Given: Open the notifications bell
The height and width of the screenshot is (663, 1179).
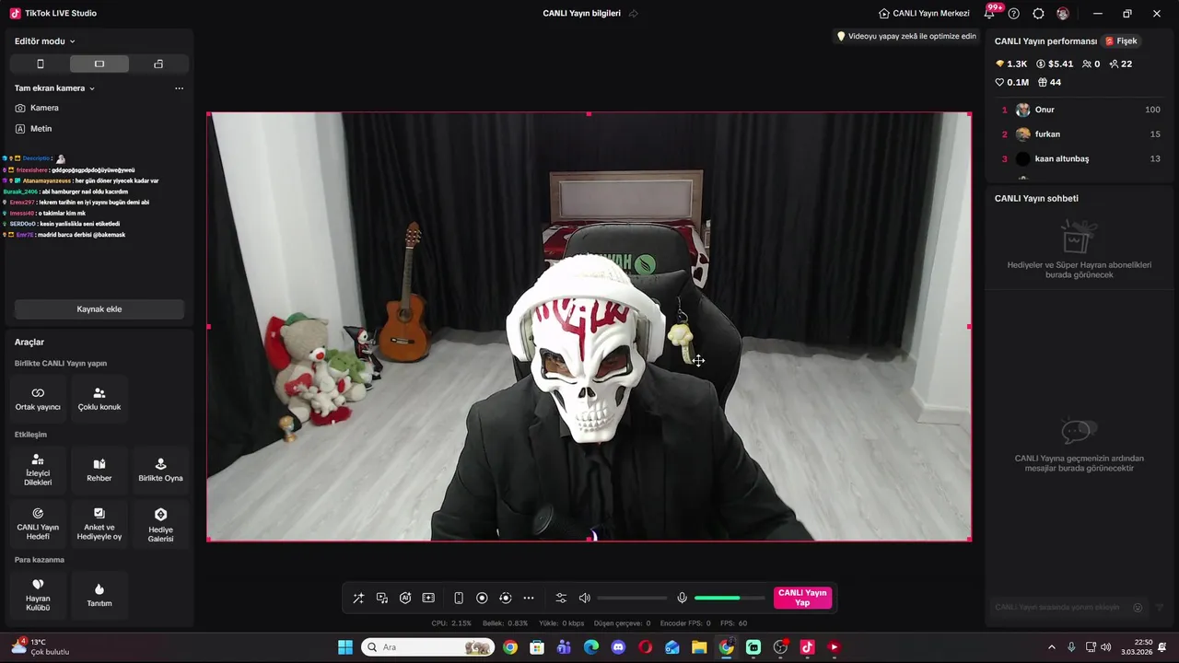Looking at the screenshot, I should (989, 14).
